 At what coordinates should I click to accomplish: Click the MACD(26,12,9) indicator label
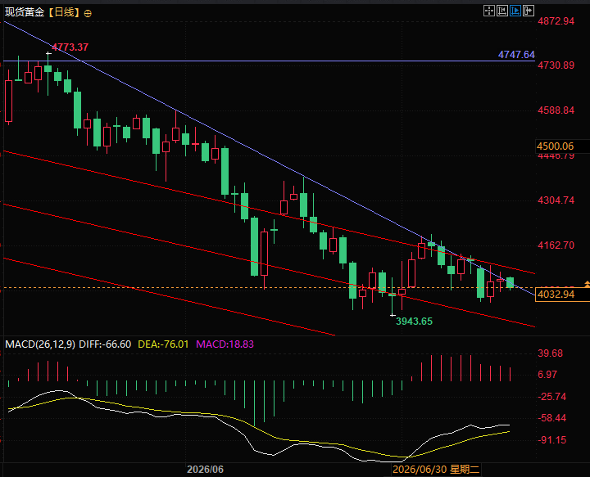[40, 344]
